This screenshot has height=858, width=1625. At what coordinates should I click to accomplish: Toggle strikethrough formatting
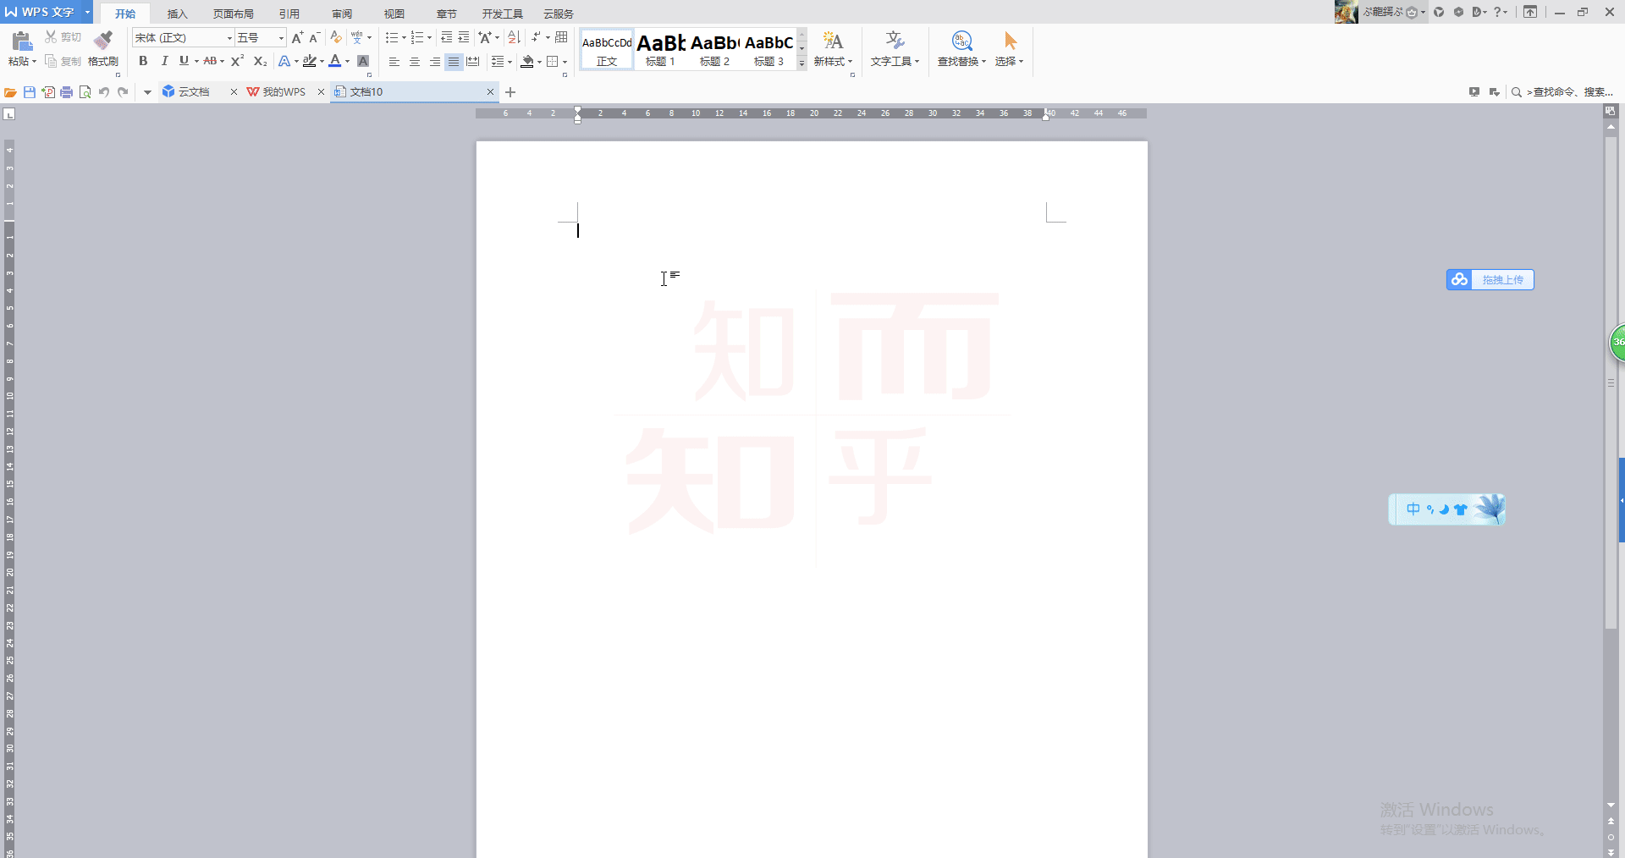click(210, 60)
